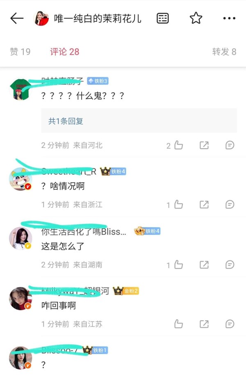
Task: Reply to the '咋回事啊' comment
Action: click(230, 324)
